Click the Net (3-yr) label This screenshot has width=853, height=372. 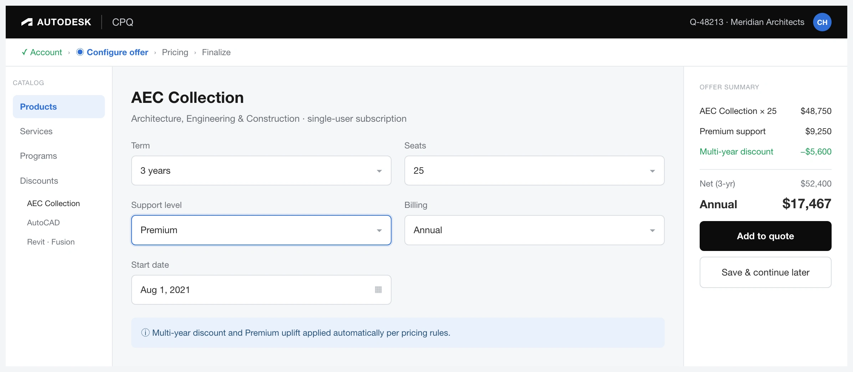[717, 184]
